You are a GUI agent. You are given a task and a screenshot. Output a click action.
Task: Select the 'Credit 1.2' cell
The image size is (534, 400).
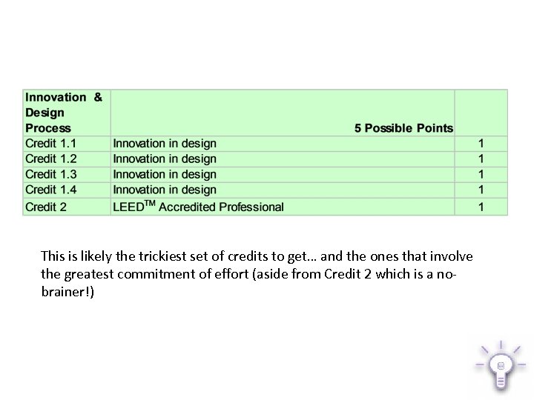click(x=51, y=159)
